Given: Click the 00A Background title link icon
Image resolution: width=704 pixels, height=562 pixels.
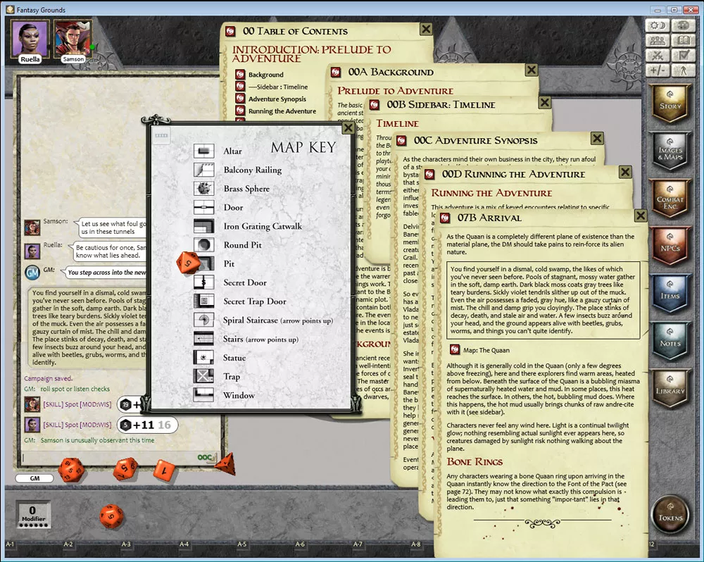Looking at the screenshot, I should 335,73.
